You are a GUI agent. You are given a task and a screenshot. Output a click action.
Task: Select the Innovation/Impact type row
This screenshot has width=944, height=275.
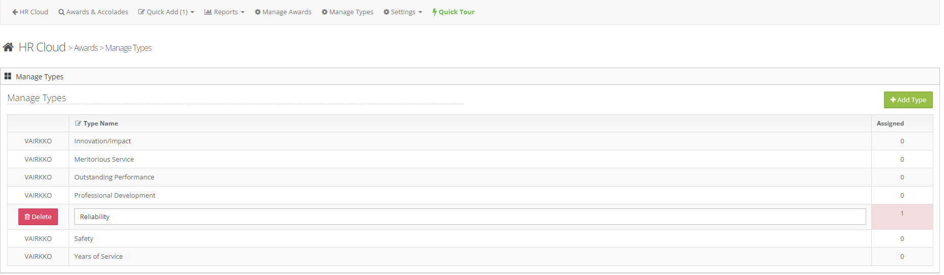102,141
